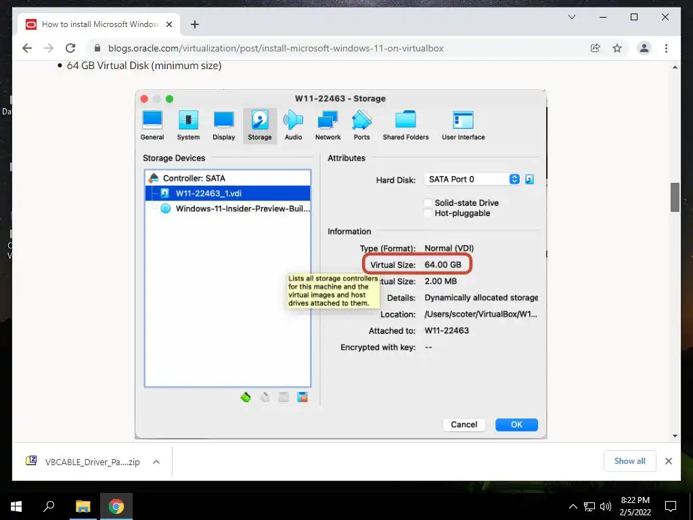This screenshot has width=693, height=520.
Task: Share this page using the share icon
Action: click(x=596, y=48)
